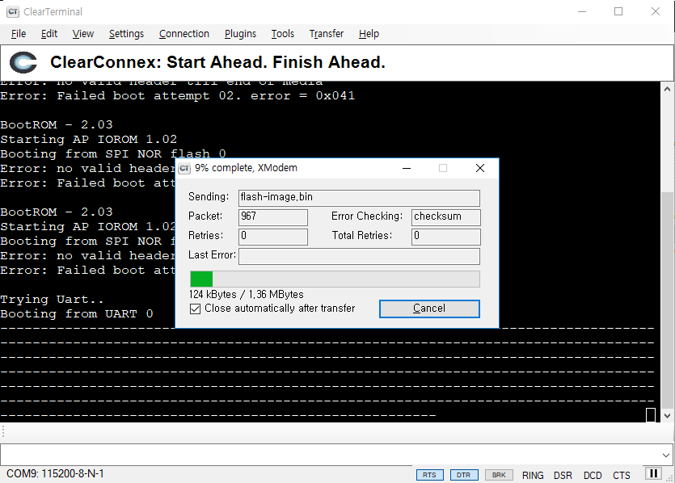Click the ClearTerminal app title icon
Screen dimensions: 675x483
pyautogui.click(x=13, y=11)
